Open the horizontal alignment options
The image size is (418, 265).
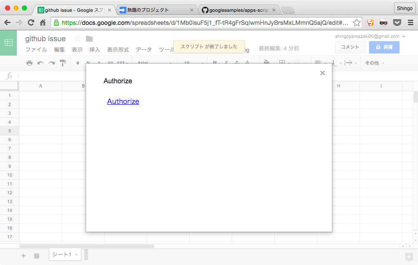(x=318, y=63)
